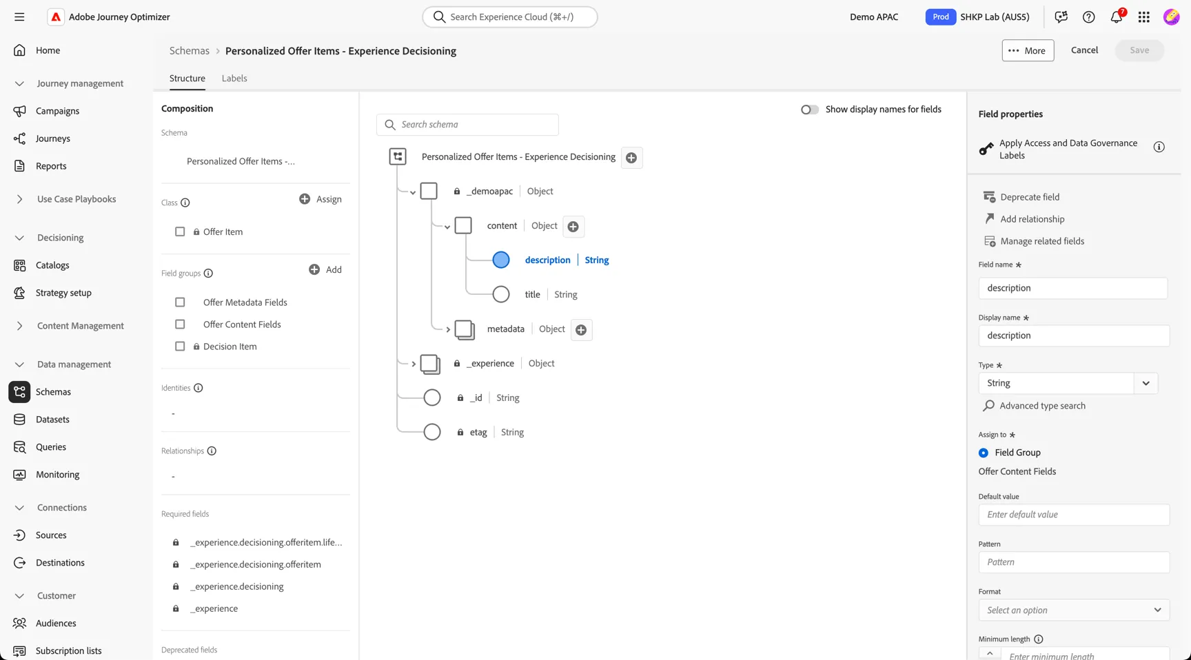Open notifications bell icon
This screenshot has width=1191, height=660.
coord(1117,17)
